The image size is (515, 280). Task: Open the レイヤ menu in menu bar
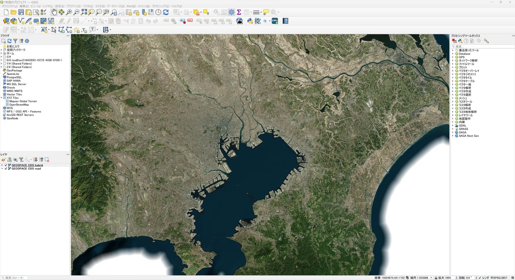(x=48, y=6)
